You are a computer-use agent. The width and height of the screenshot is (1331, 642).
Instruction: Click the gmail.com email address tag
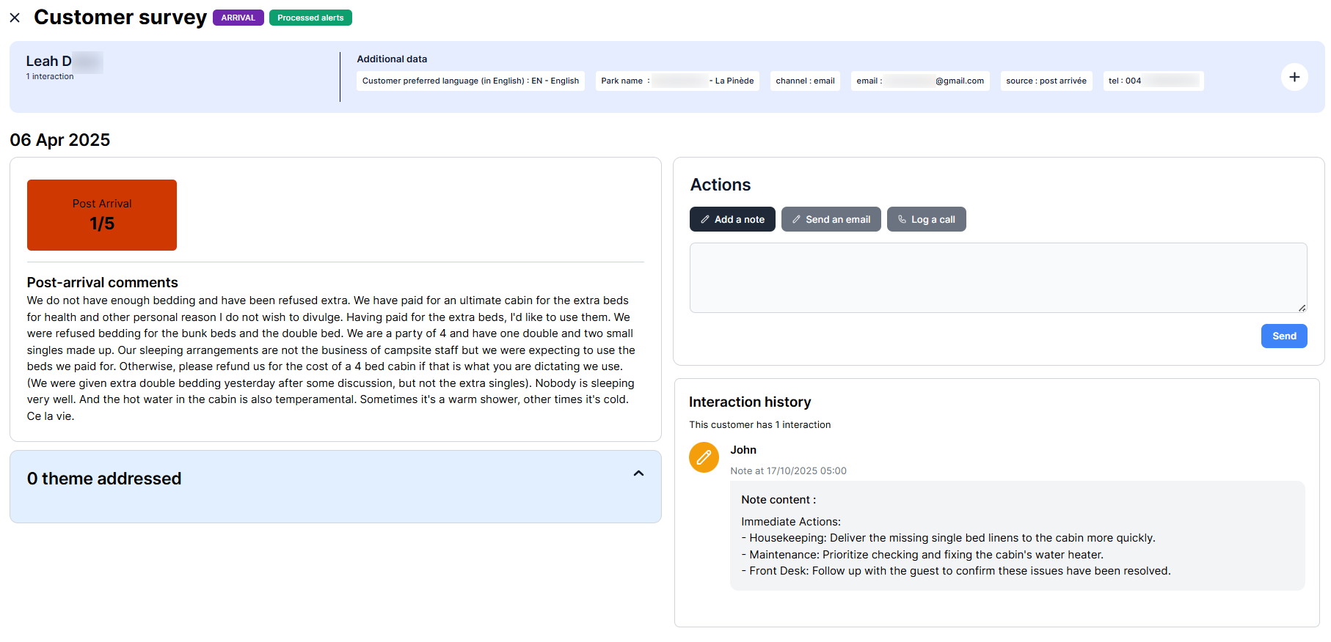[x=919, y=81]
